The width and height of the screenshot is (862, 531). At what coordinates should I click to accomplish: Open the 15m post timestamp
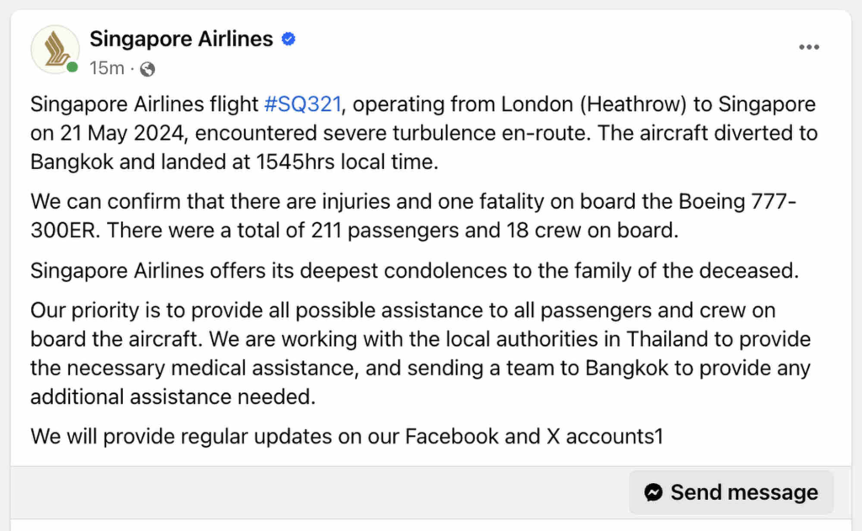(106, 68)
